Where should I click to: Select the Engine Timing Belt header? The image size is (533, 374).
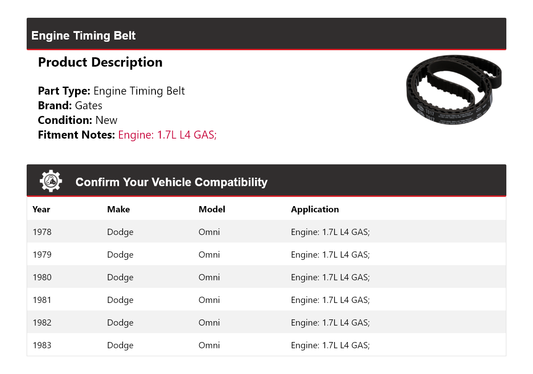point(84,36)
